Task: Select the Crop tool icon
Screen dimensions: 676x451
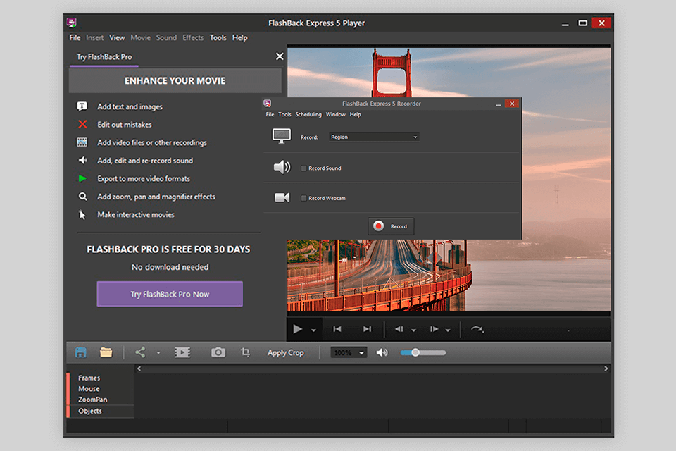Action: (x=245, y=352)
